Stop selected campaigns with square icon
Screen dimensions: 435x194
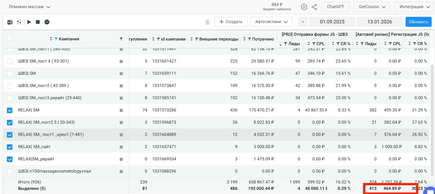[38, 22]
